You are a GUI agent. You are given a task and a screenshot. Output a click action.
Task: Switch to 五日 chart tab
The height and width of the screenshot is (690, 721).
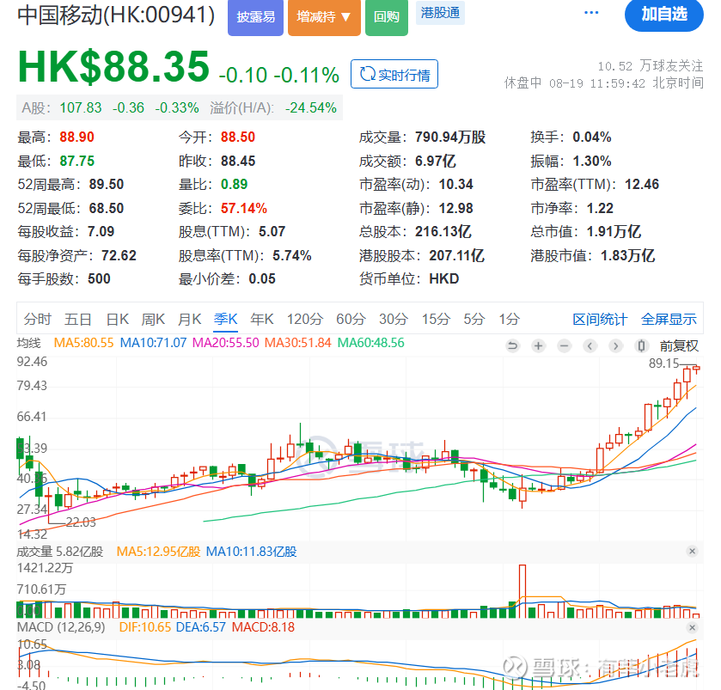point(77,319)
